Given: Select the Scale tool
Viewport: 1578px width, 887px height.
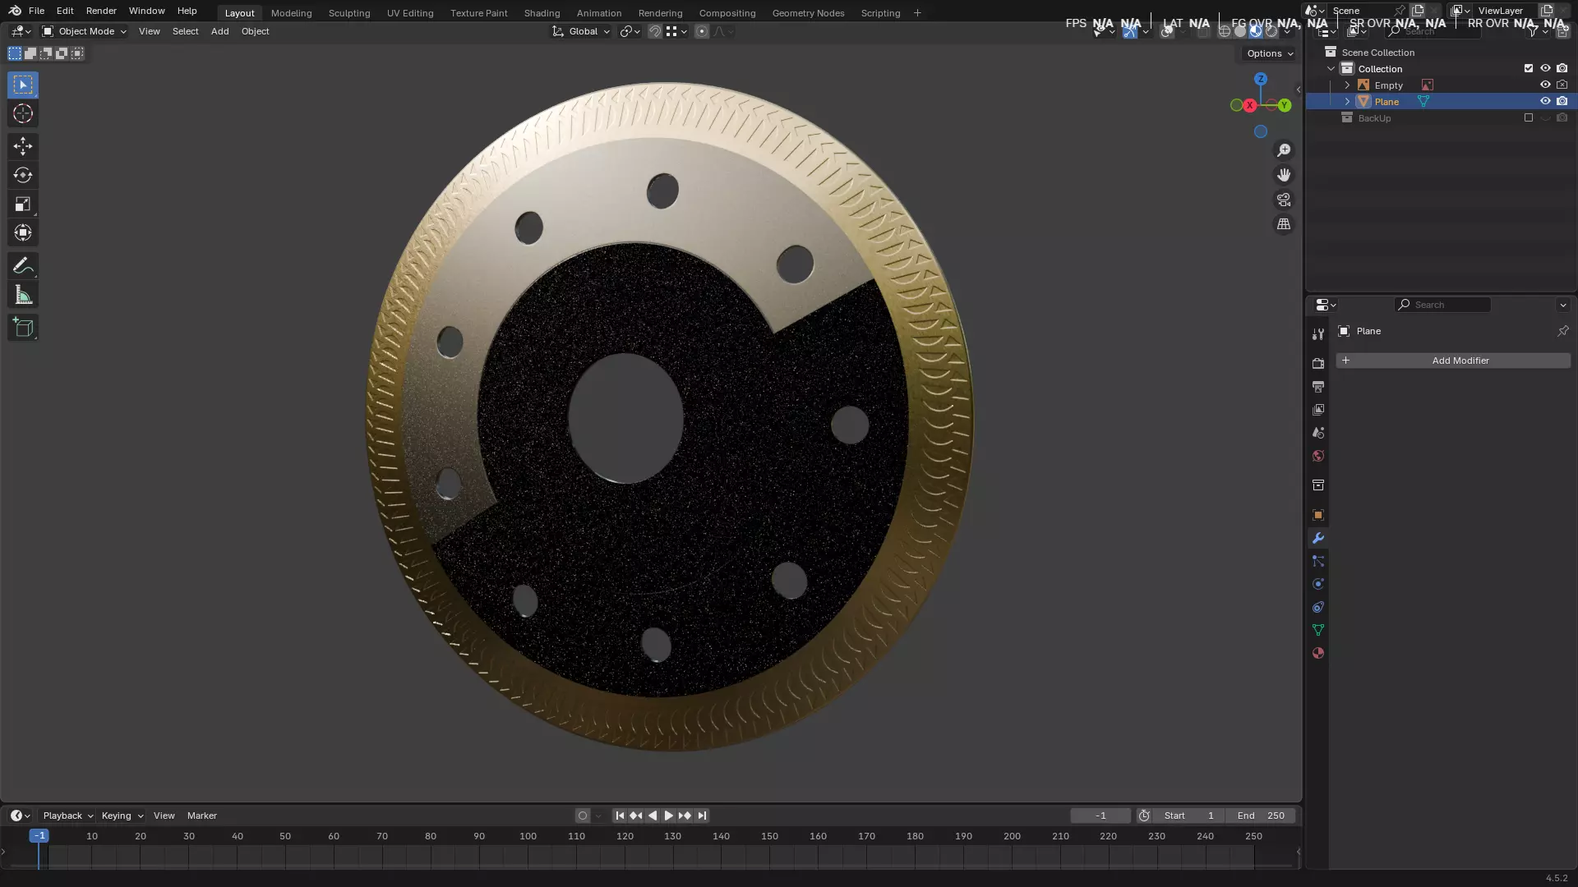Looking at the screenshot, I should 23,204.
